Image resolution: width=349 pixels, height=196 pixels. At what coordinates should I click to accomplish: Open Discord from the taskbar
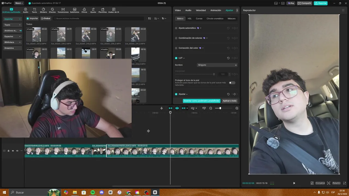(x=102, y=192)
